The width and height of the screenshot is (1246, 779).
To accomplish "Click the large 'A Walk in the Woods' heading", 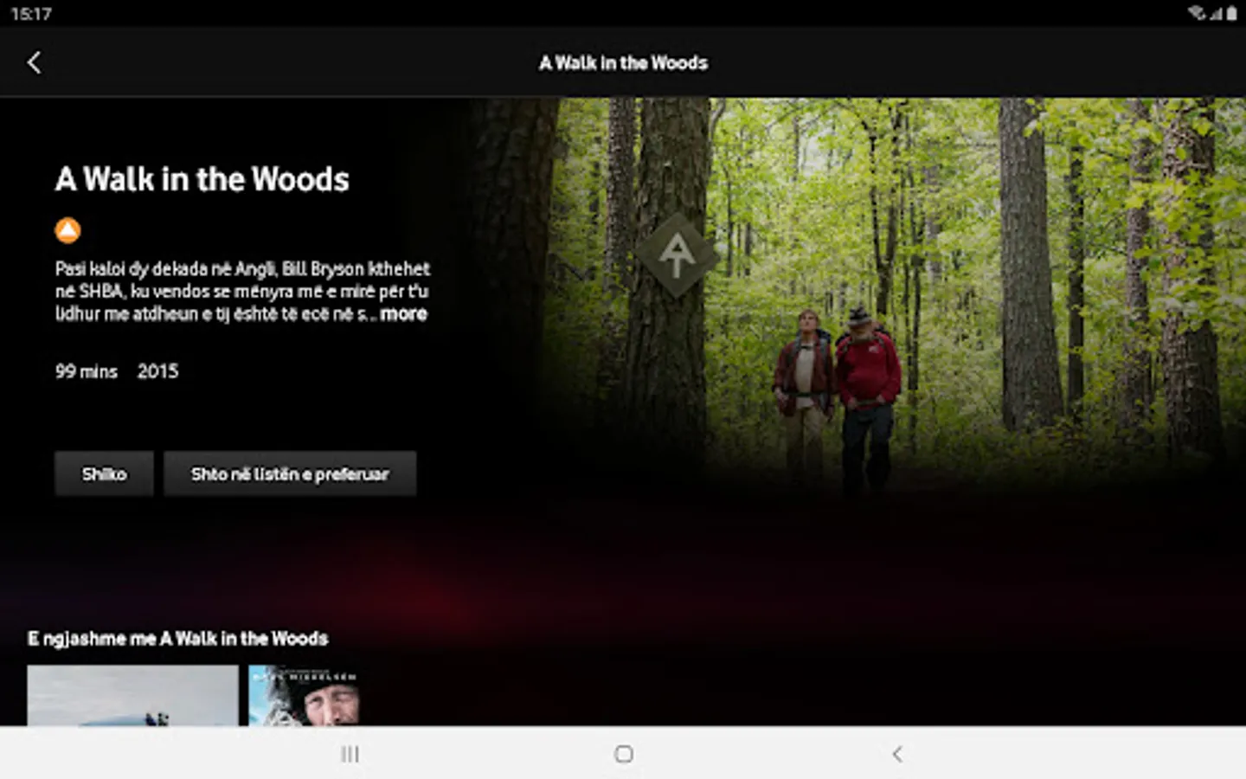I will pos(202,179).
